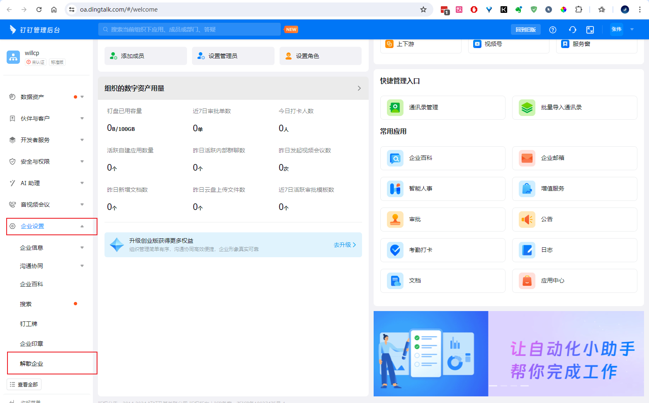Select 企业印章 in the sidebar
This screenshot has height=403, width=649.
(32, 344)
